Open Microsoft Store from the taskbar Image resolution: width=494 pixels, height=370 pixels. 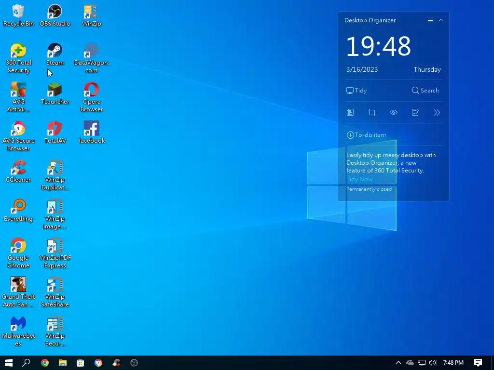click(81, 363)
